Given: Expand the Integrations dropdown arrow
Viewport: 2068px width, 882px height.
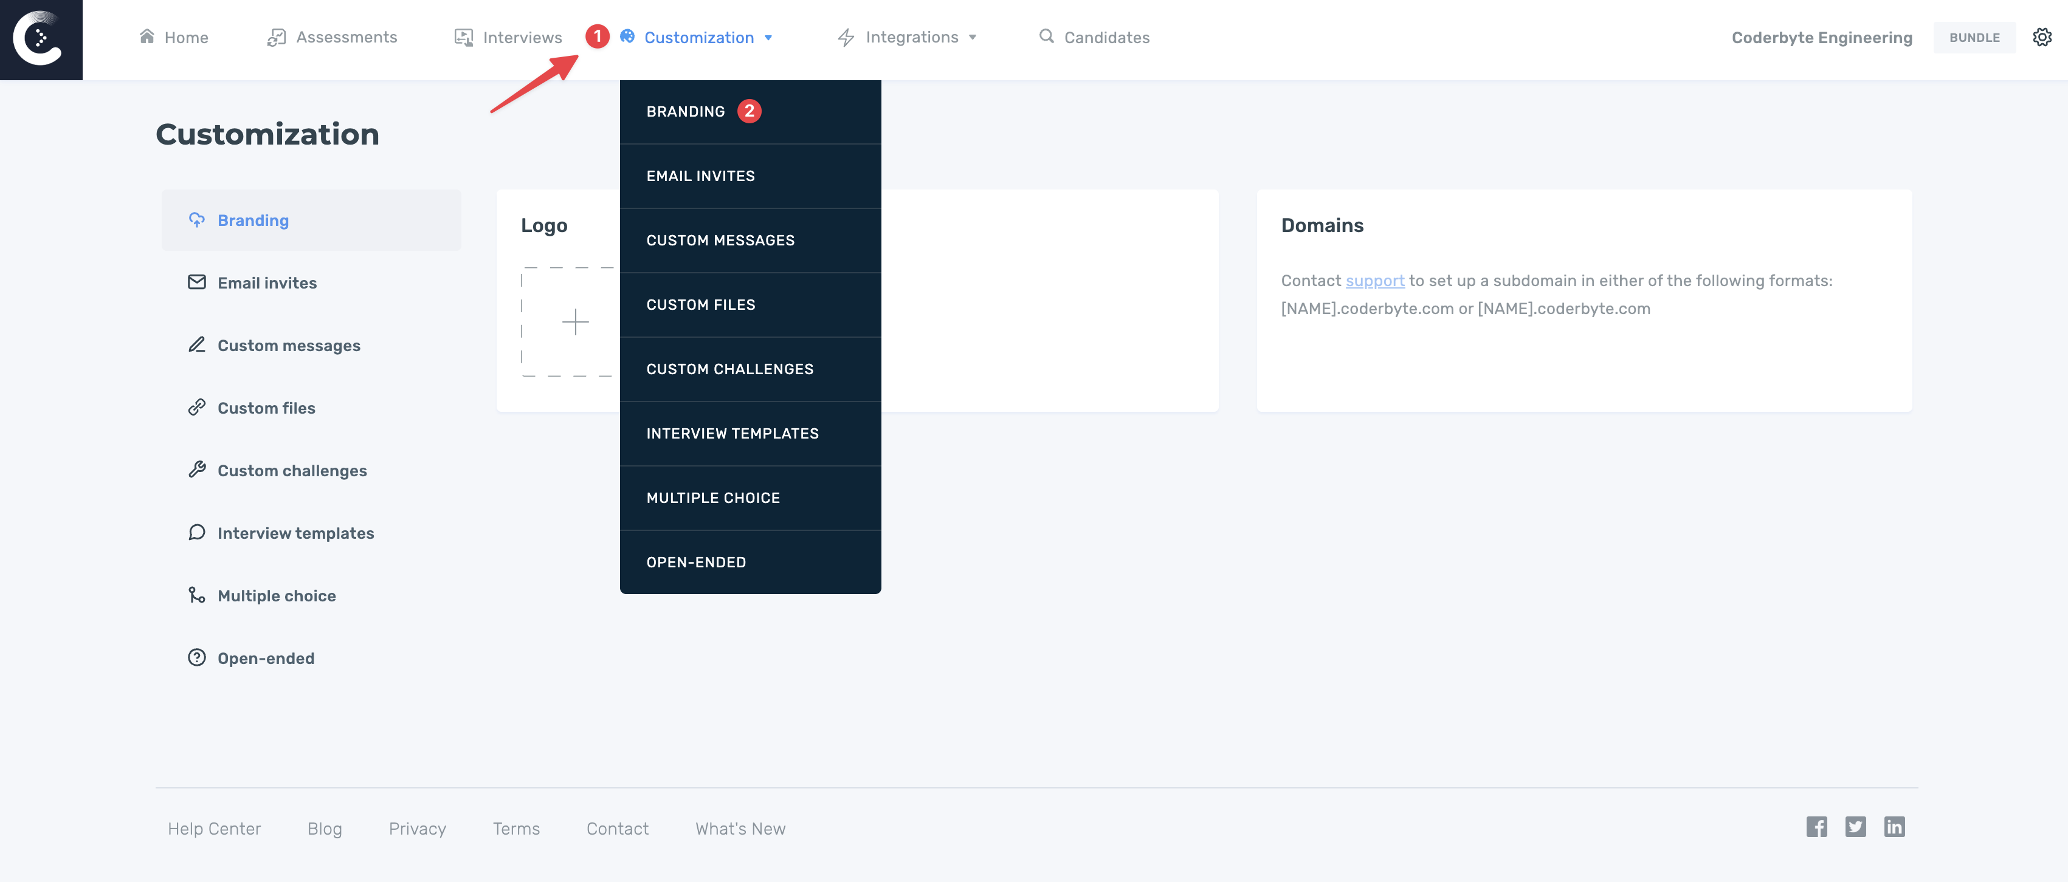Looking at the screenshot, I should pyautogui.click(x=972, y=38).
